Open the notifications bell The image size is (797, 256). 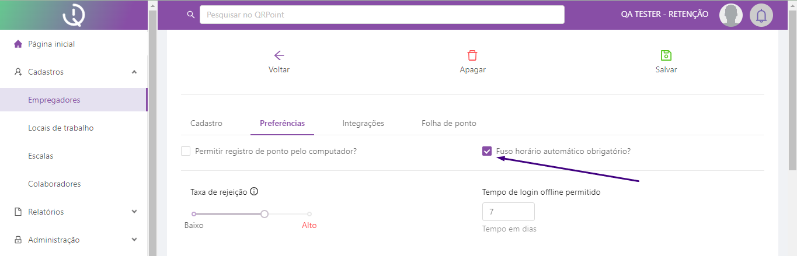(x=761, y=15)
